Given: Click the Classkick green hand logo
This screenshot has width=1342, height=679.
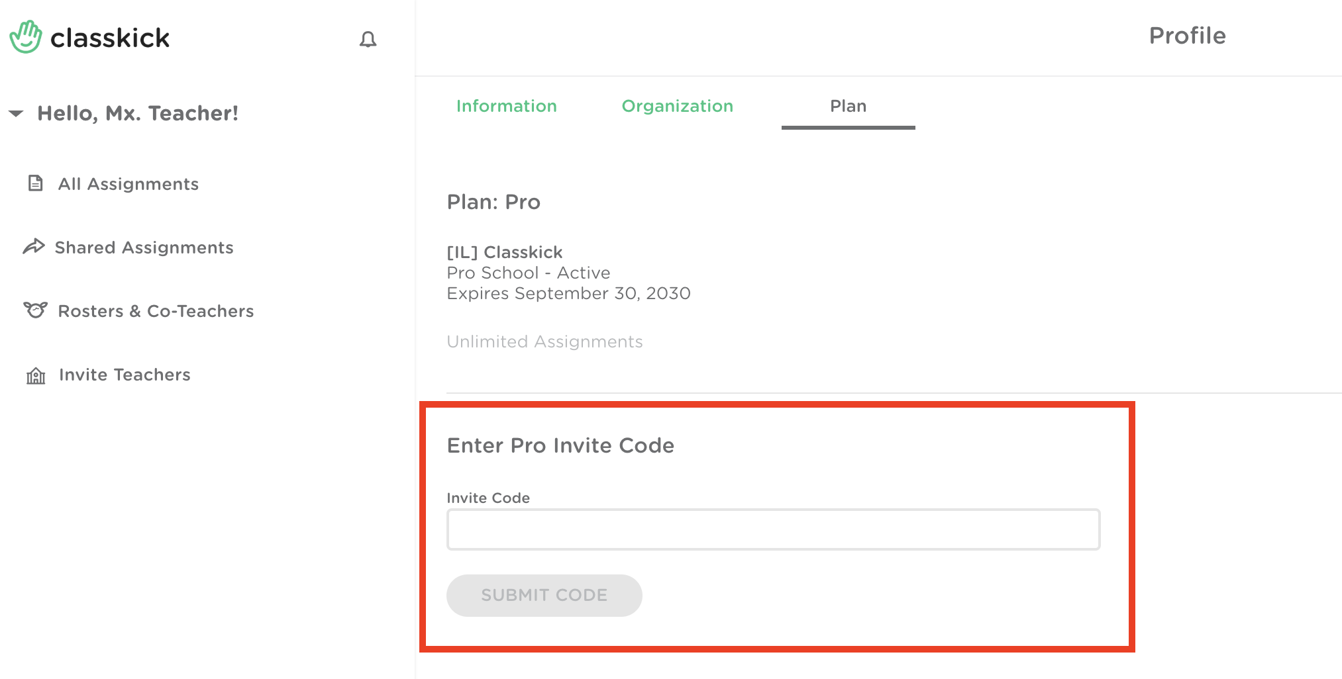Looking at the screenshot, I should coord(26,37).
